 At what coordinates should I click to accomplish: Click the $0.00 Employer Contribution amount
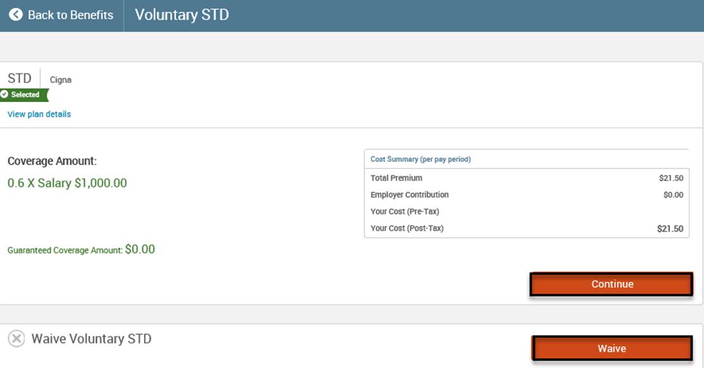coord(673,195)
